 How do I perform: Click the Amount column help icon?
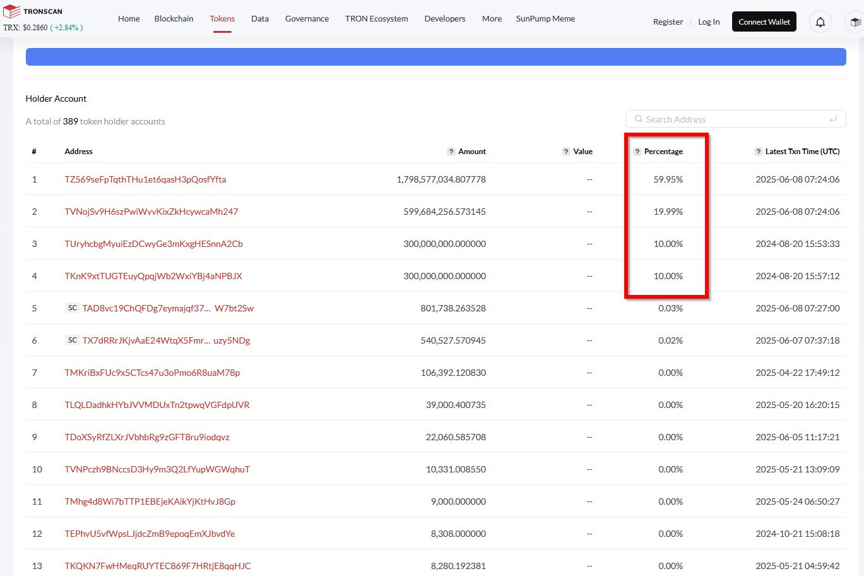coord(451,152)
